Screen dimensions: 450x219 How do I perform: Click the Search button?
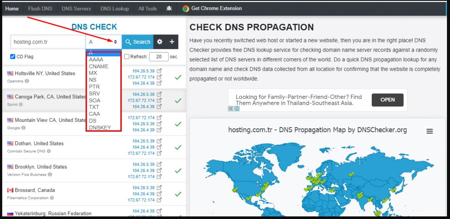pos(138,42)
